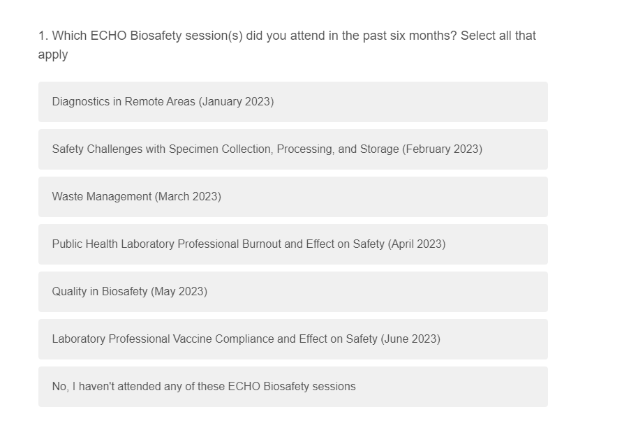Mark the April 2023 session attended
The width and height of the screenshot is (622, 430).
click(x=249, y=244)
